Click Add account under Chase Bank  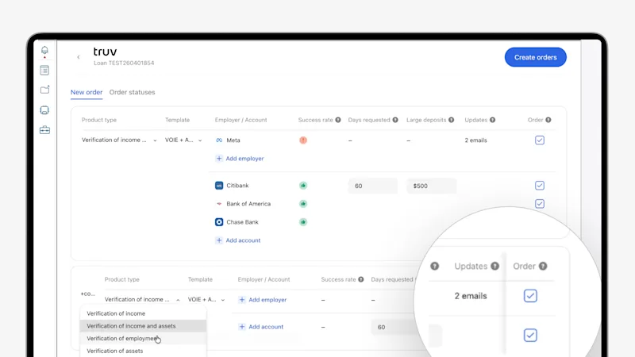pyautogui.click(x=237, y=240)
